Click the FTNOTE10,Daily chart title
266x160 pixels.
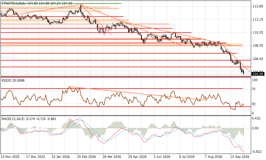pos(13,3)
